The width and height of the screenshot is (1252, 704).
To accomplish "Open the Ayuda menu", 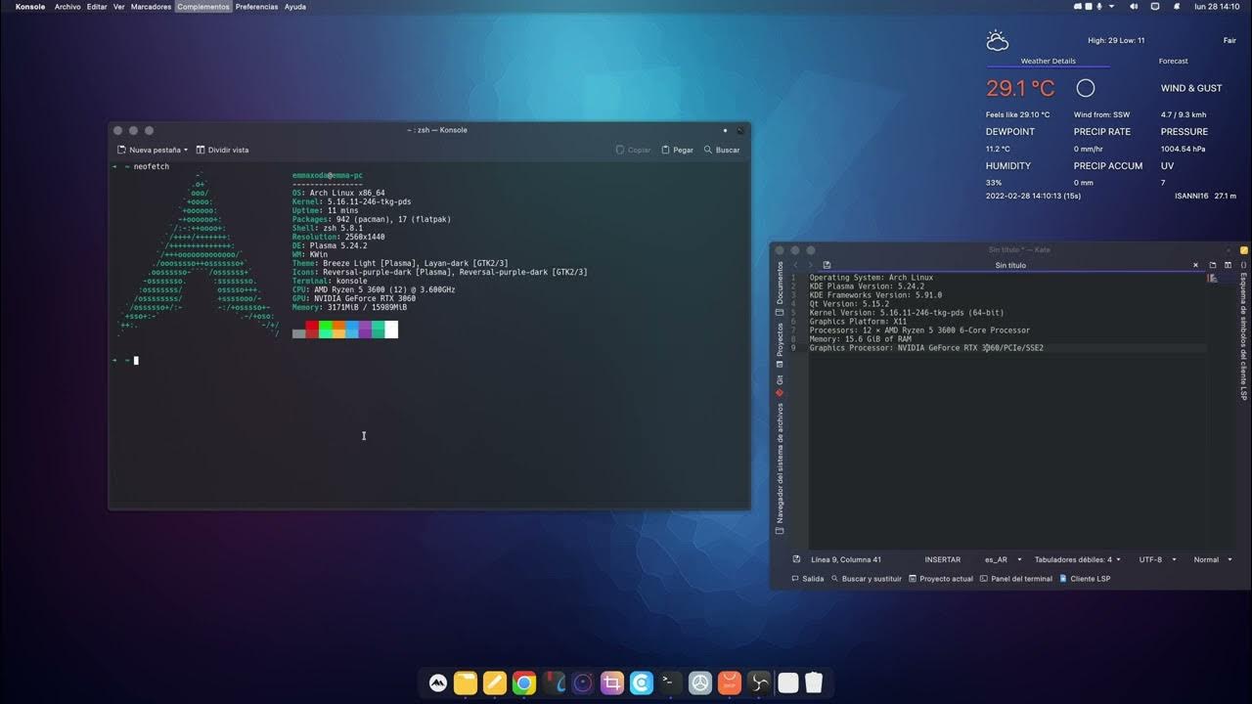I will tap(294, 6).
